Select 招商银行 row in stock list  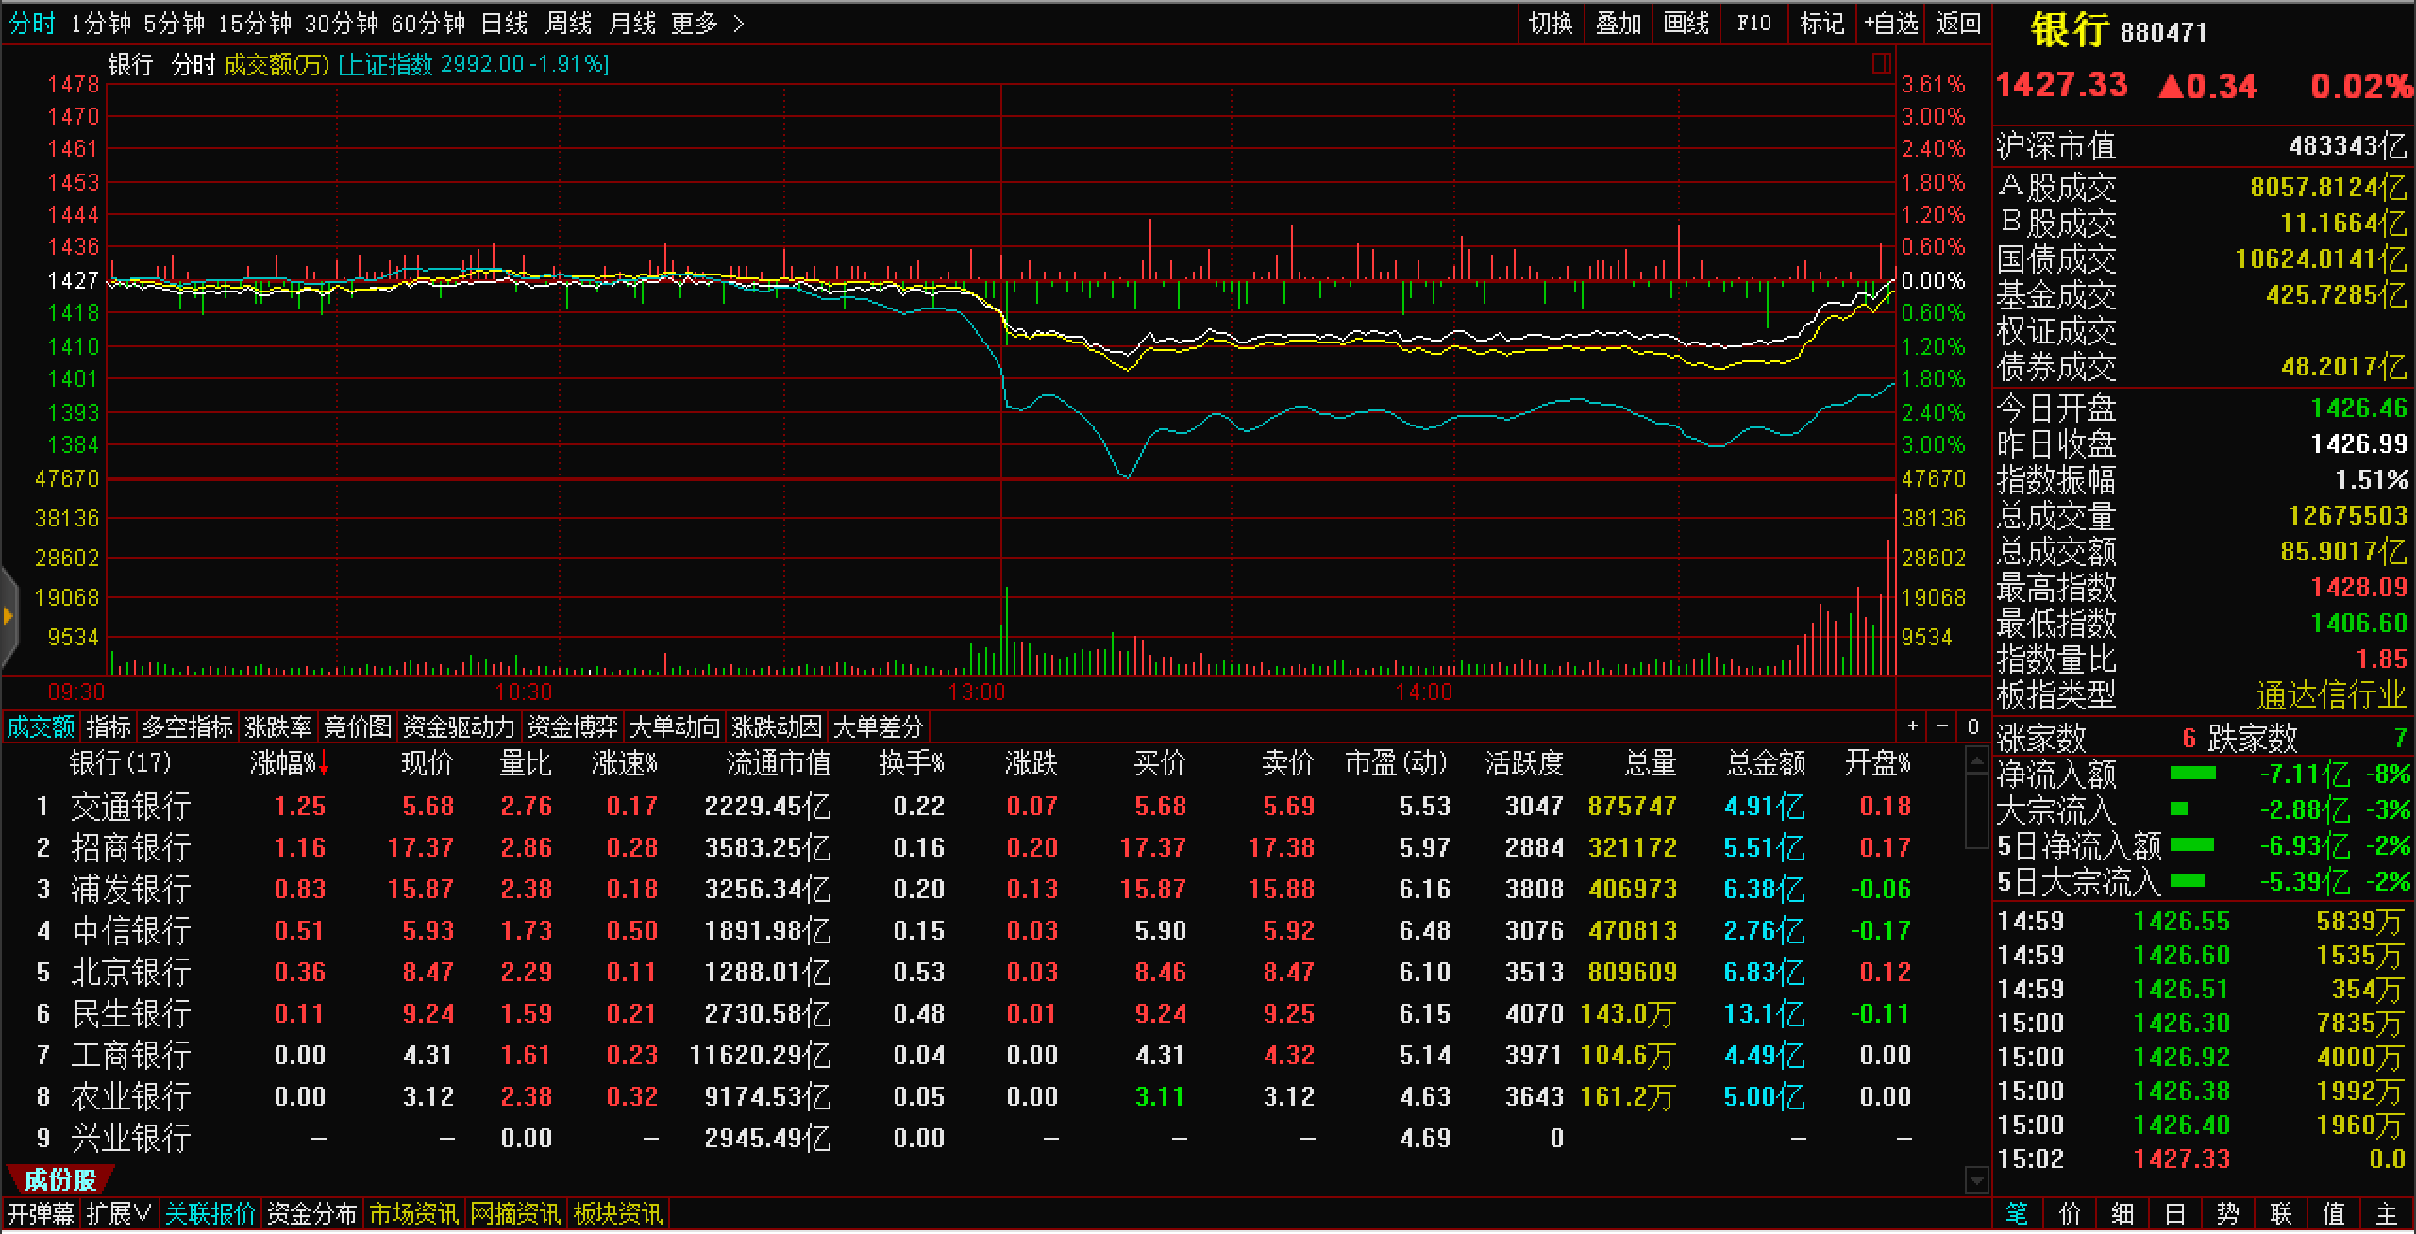click(131, 847)
